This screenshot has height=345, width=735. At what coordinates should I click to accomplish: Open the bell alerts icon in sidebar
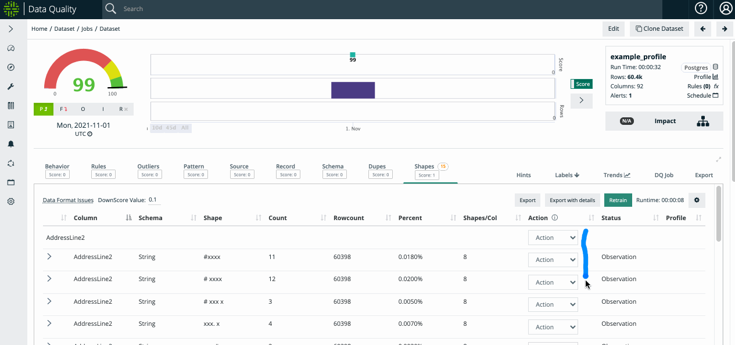click(x=10, y=144)
